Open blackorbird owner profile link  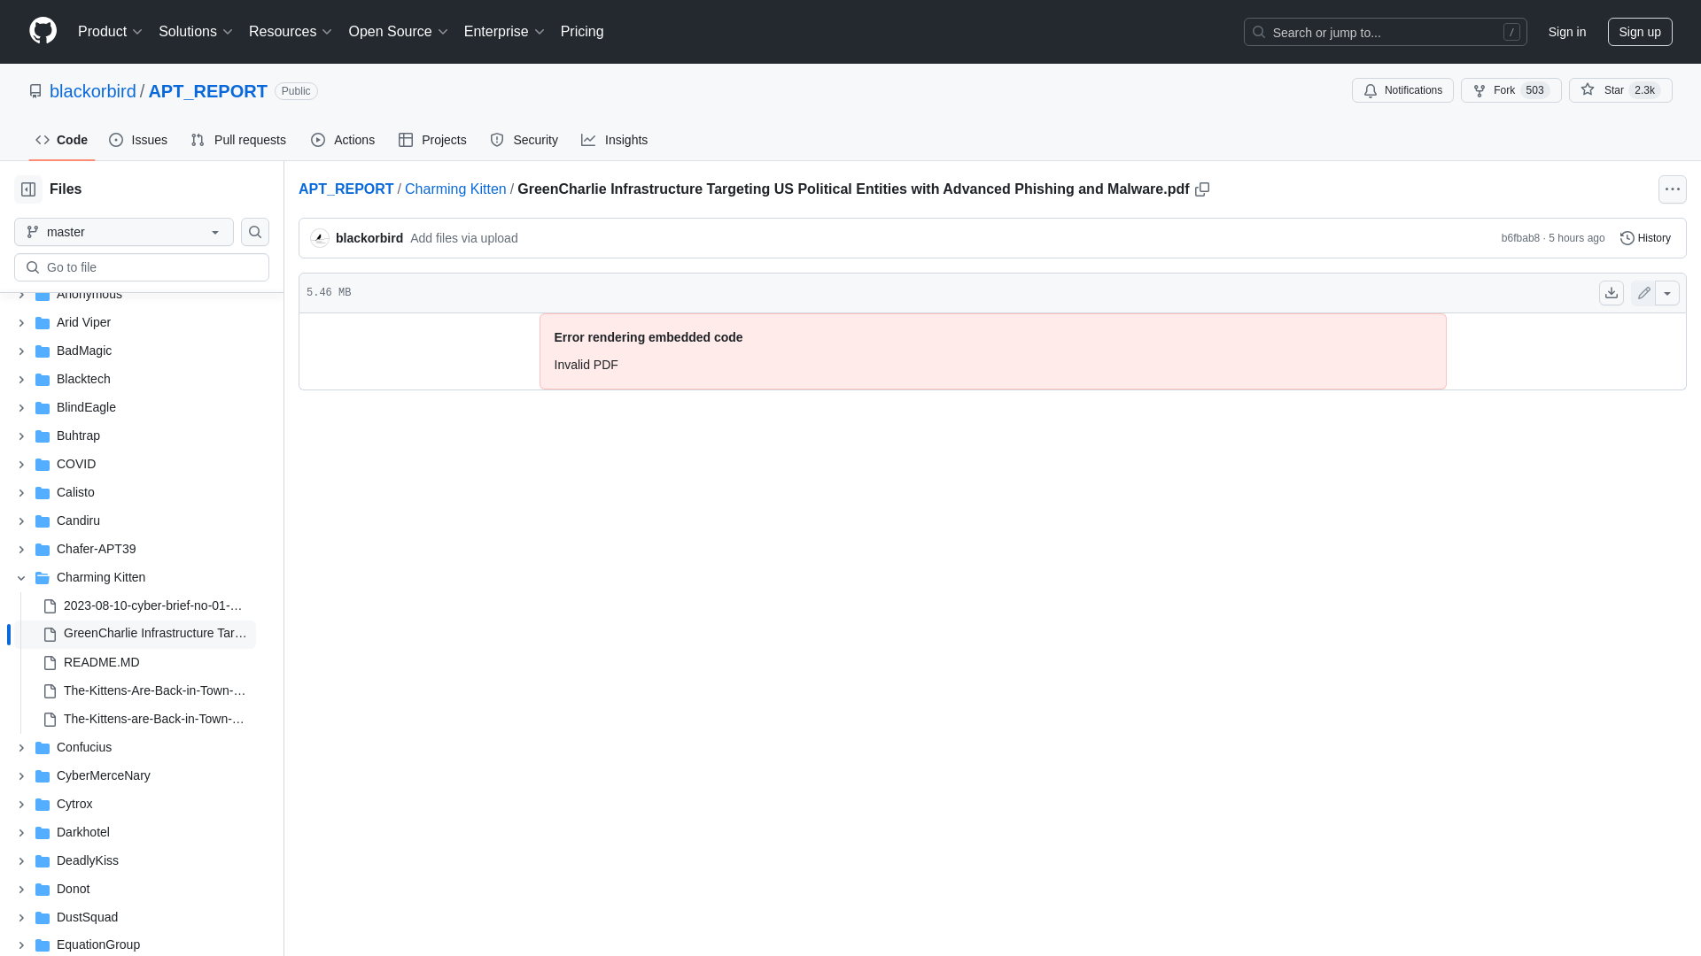pyautogui.click(x=93, y=91)
